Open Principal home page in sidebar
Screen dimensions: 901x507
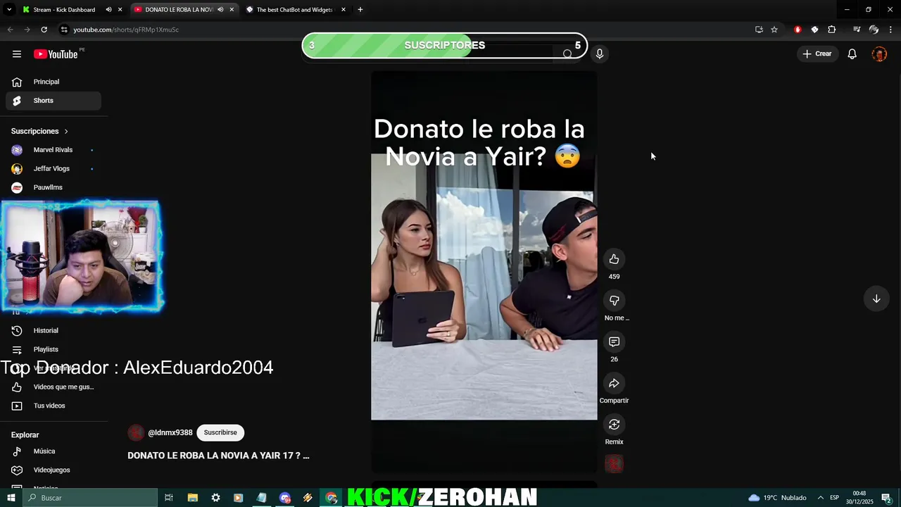pos(53,82)
